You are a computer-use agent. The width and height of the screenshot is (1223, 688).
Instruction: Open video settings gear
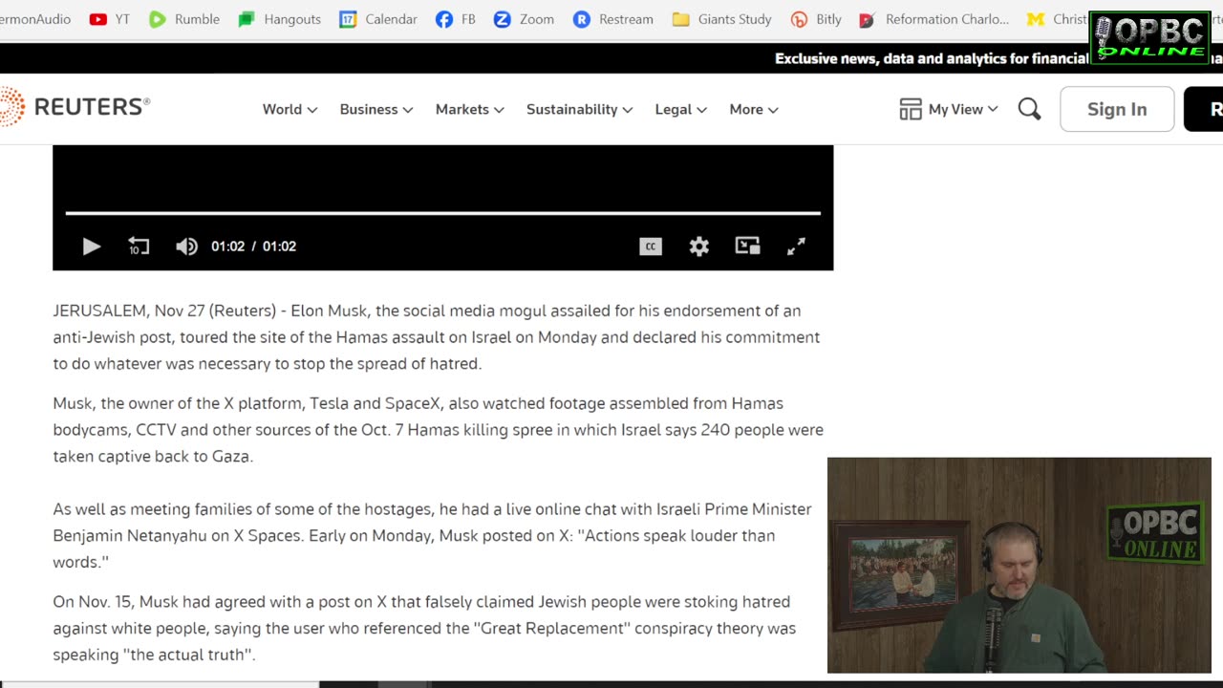[699, 247]
